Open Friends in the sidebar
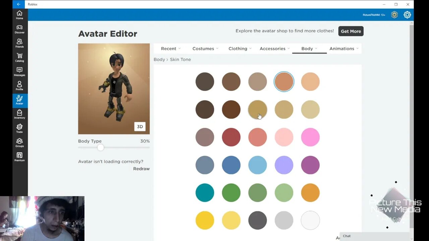 tap(19, 43)
